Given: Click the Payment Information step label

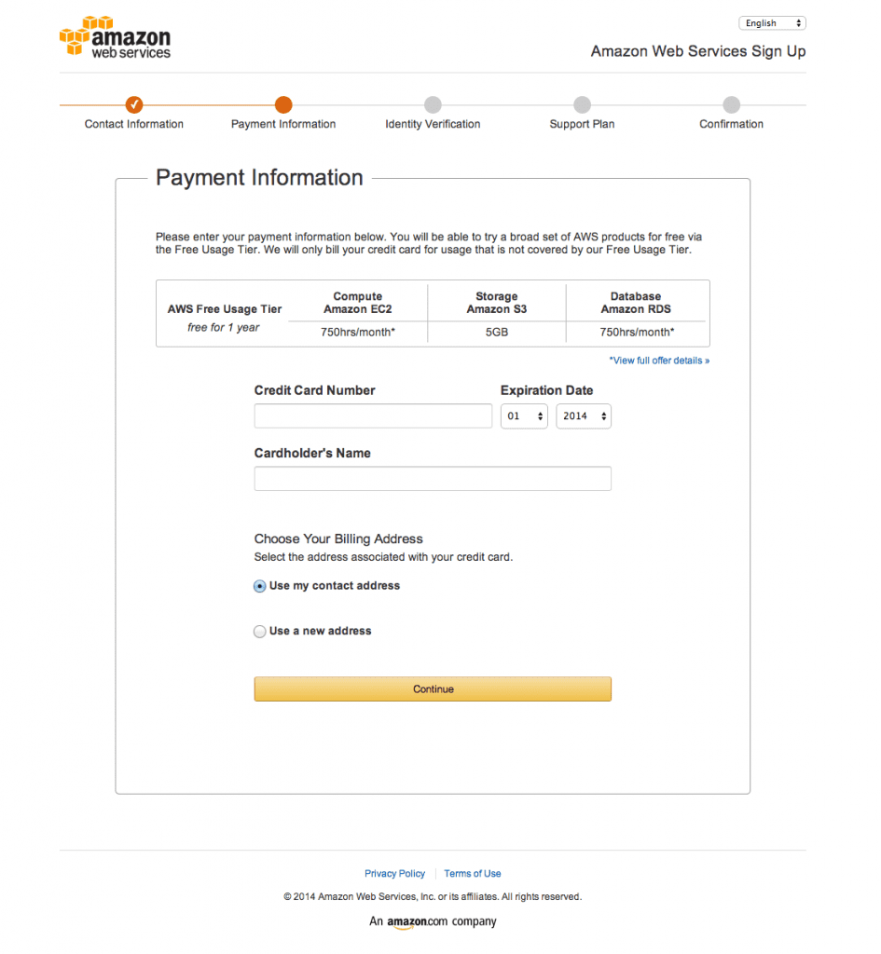Looking at the screenshot, I should 283,123.
